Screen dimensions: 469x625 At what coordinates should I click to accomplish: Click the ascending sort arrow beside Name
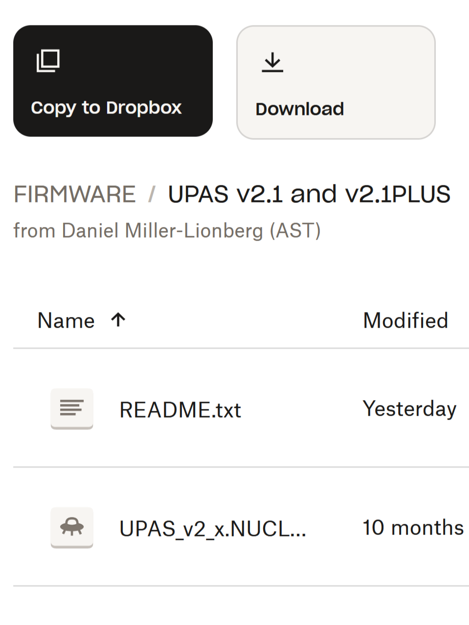click(x=117, y=320)
